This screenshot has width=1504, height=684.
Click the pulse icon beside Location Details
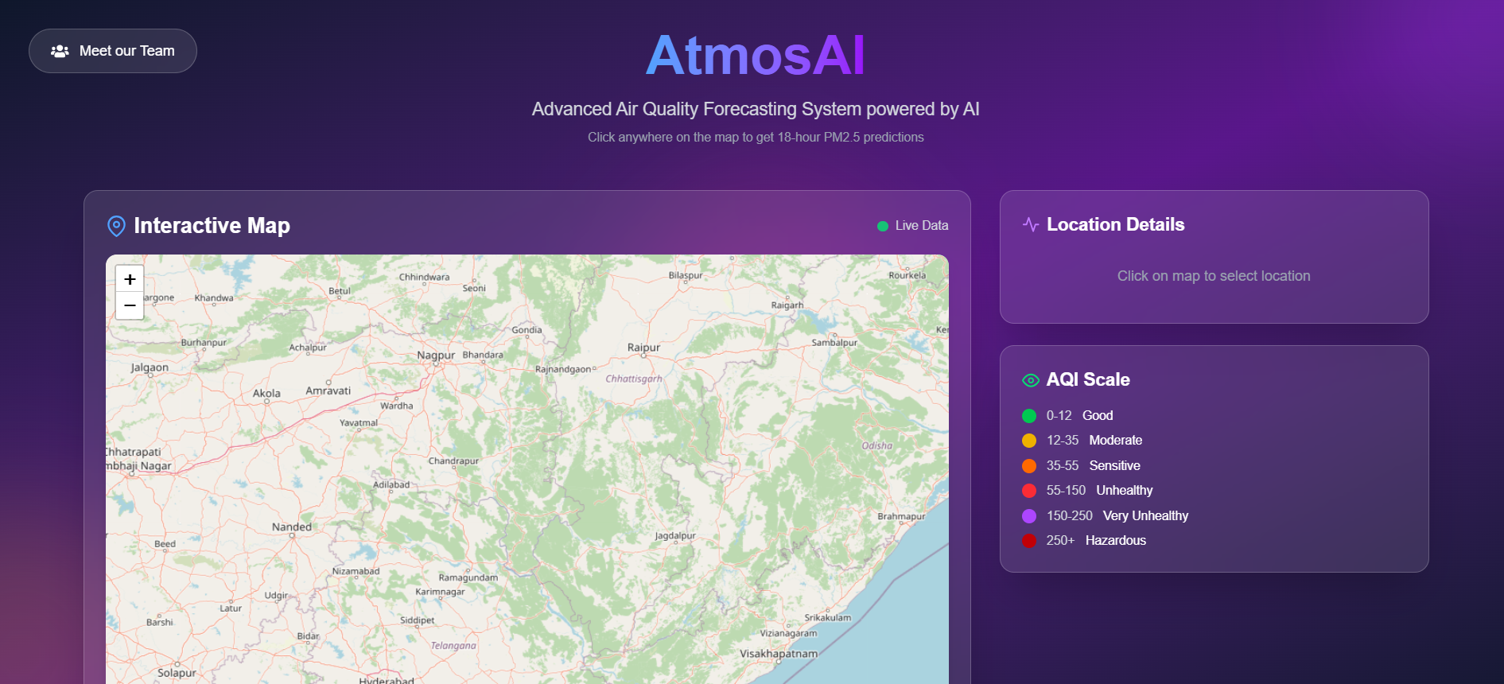click(1031, 225)
